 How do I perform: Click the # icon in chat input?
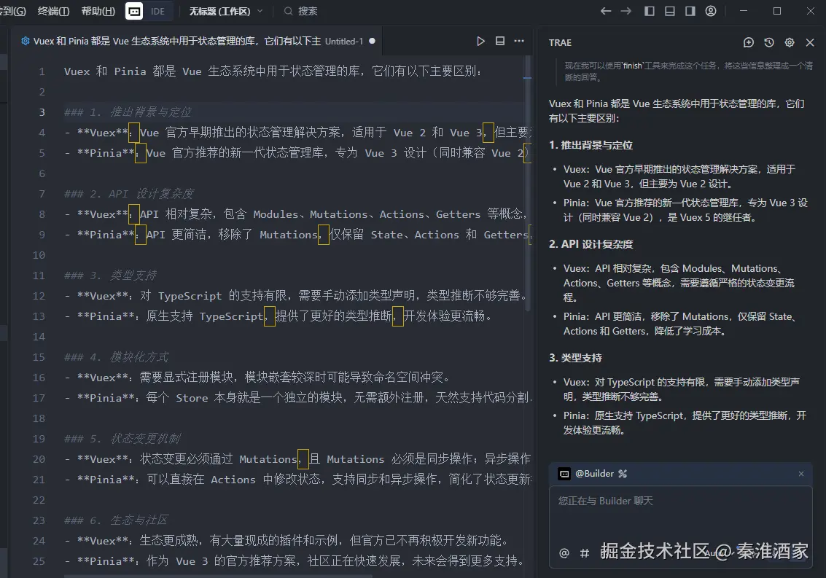coord(585,554)
